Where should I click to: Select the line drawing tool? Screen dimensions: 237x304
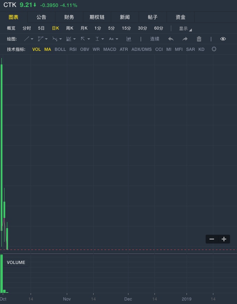[27, 39]
